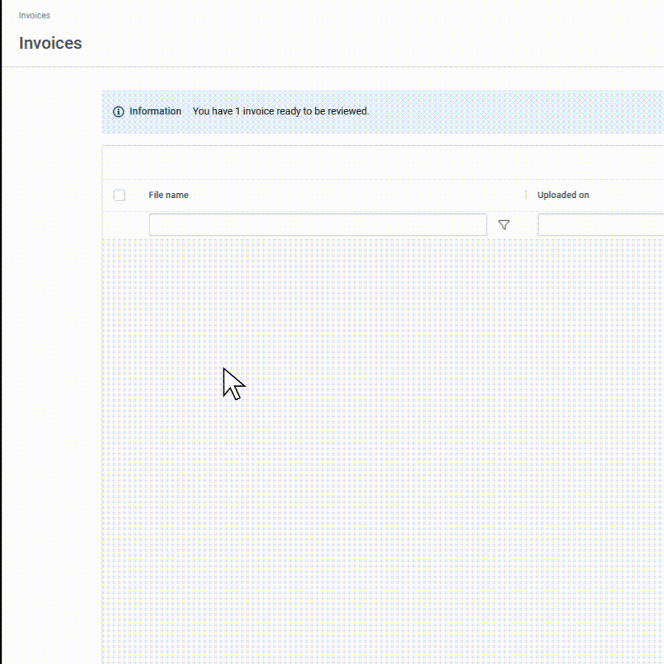Click the empty filter box under File name
The width and height of the screenshot is (664, 664).
[x=317, y=225]
